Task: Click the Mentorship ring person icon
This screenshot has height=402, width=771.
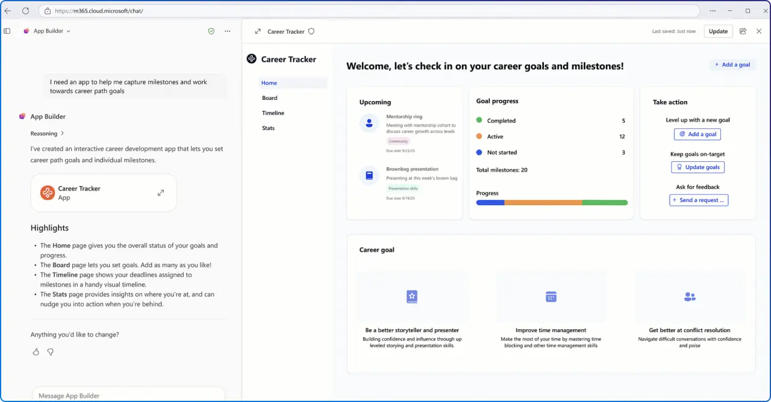Action: tap(369, 123)
